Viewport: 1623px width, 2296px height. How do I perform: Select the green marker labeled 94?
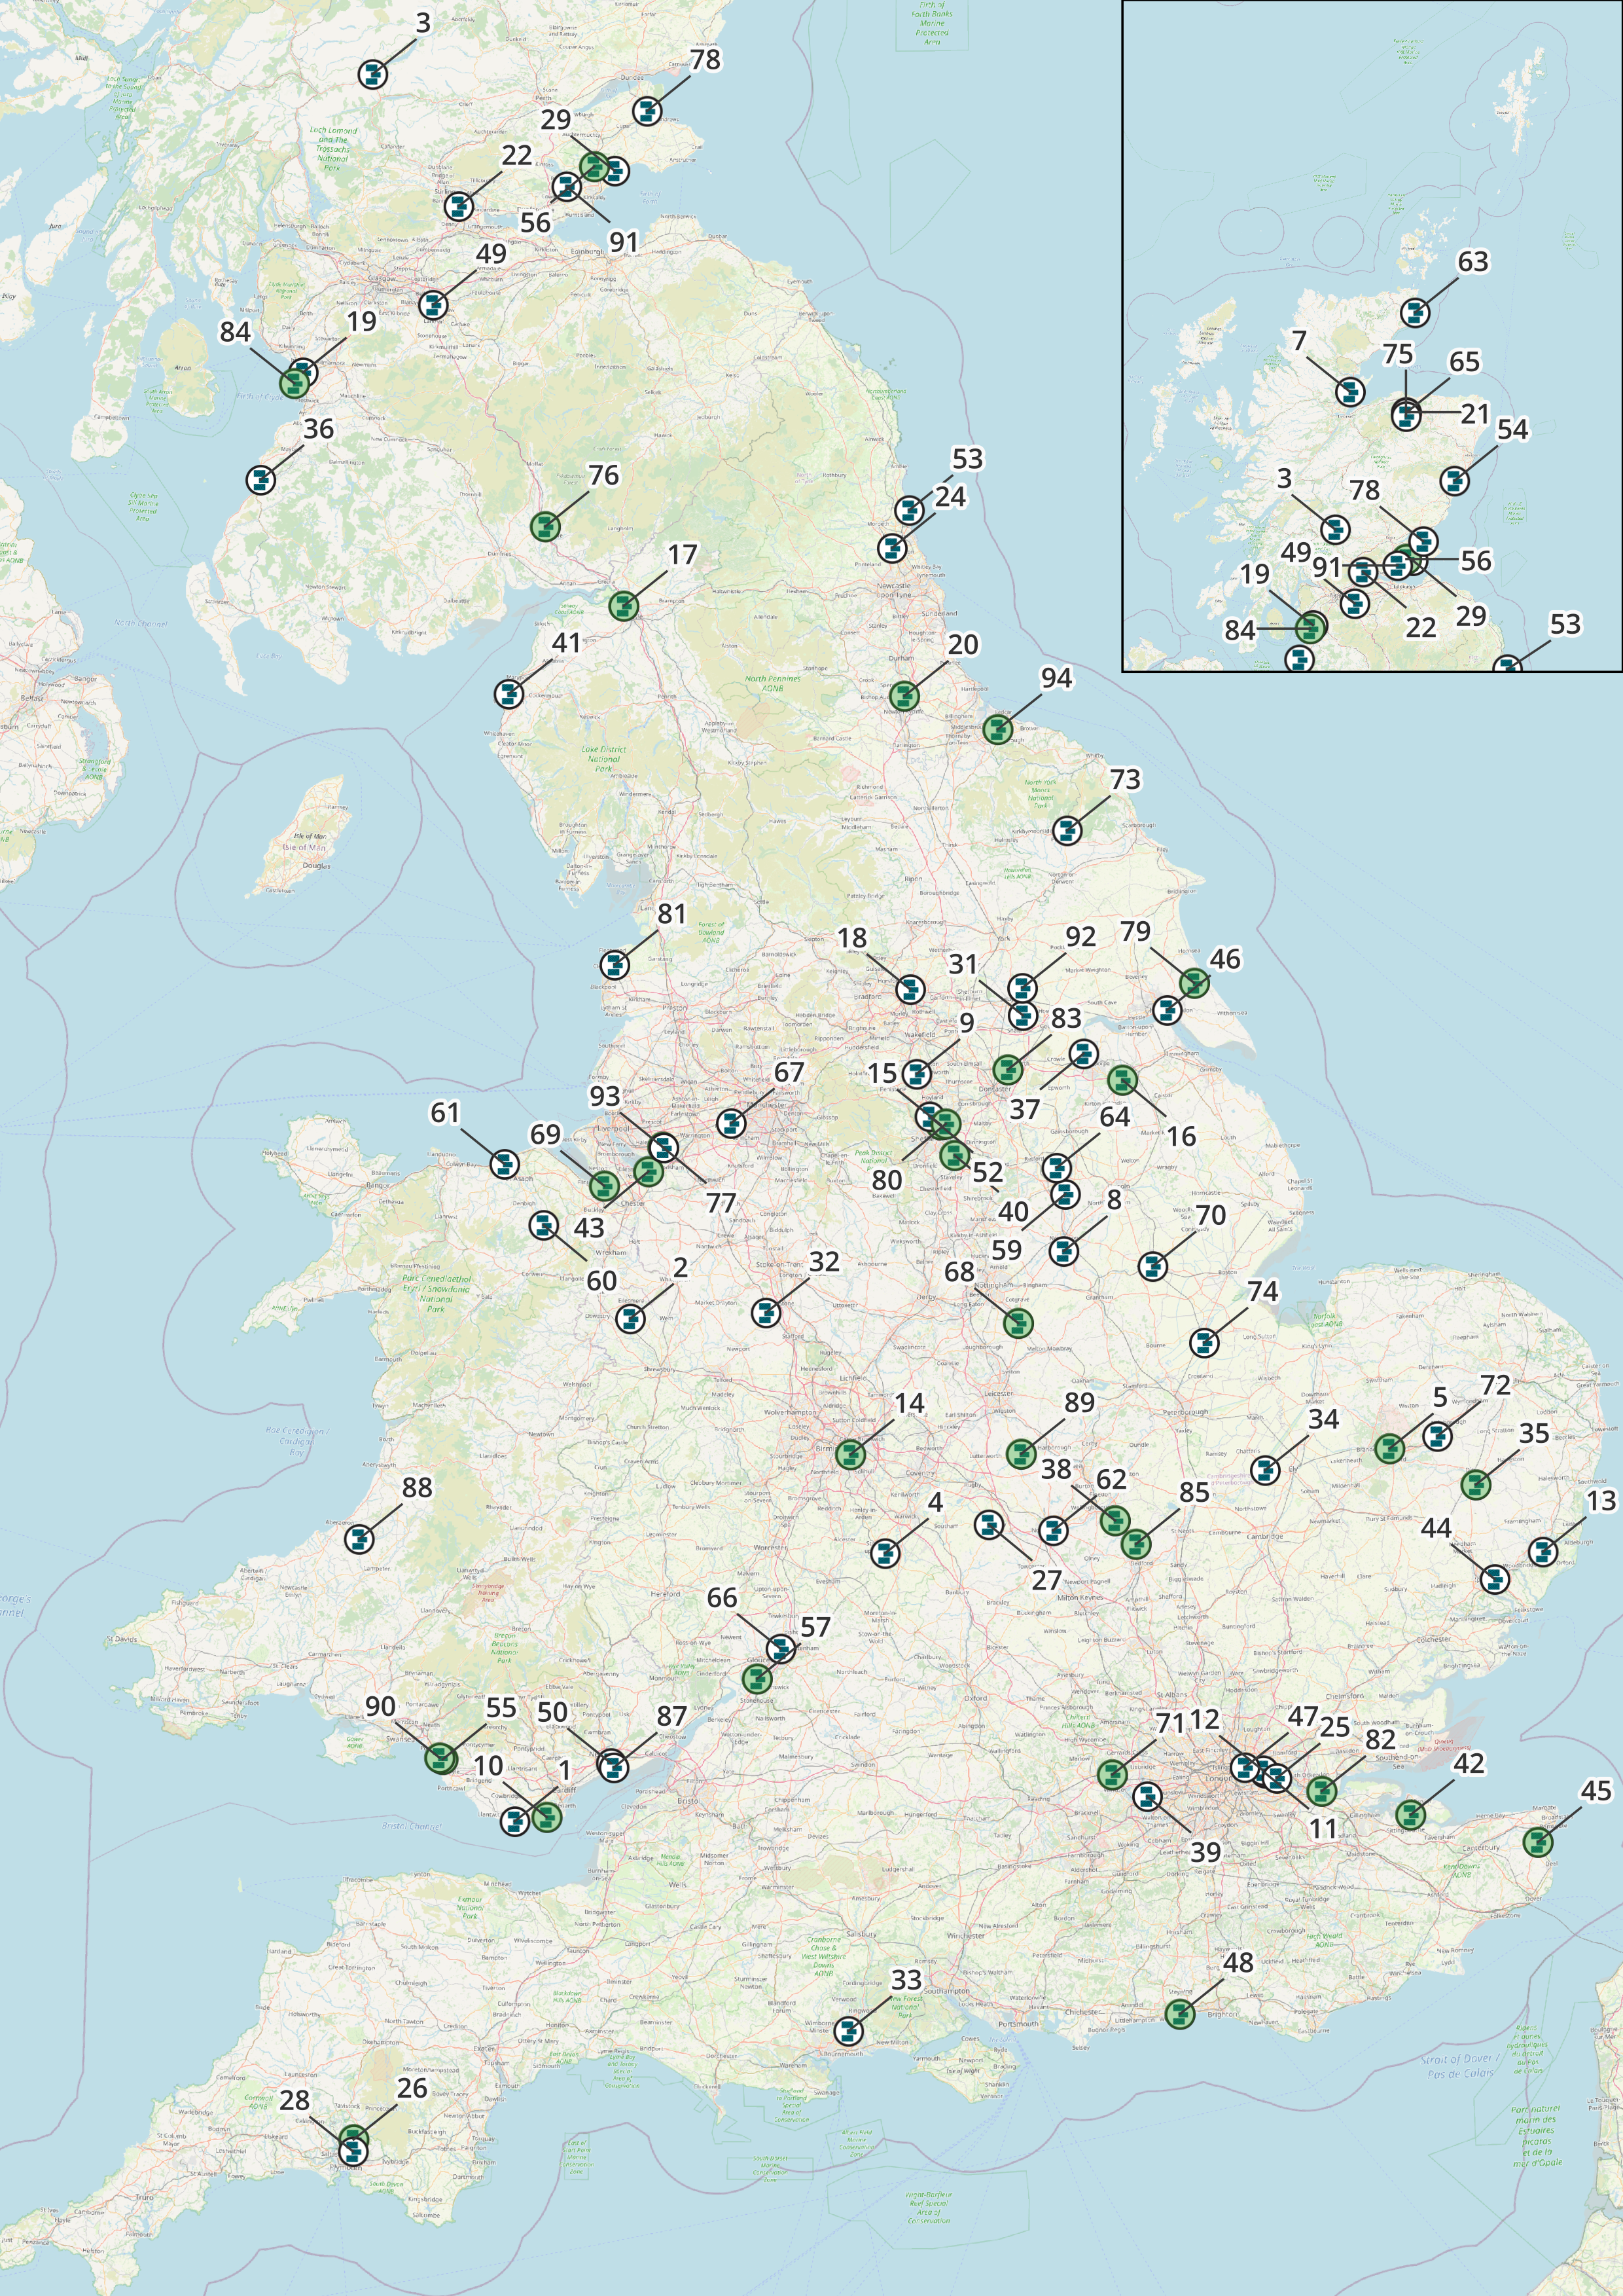[x=997, y=729]
